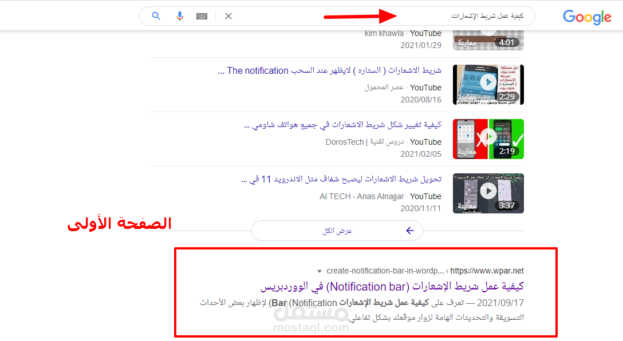The width and height of the screenshot is (623, 341).
Task: Click the عرض الكل view all button
Action: click(x=337, y=231)
